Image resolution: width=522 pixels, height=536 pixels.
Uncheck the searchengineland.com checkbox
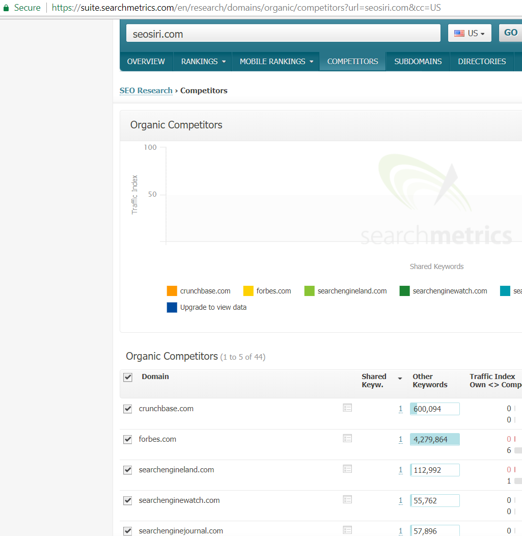pyautogui.click(x=128, y=470)
